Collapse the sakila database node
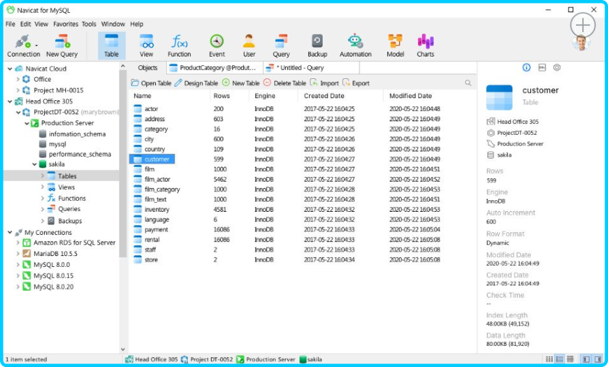 [x=34, y=165]
